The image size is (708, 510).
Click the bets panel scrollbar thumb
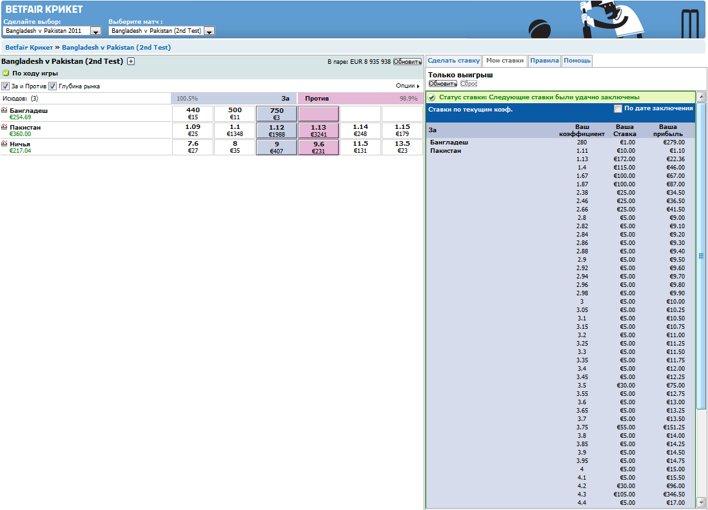701,256
